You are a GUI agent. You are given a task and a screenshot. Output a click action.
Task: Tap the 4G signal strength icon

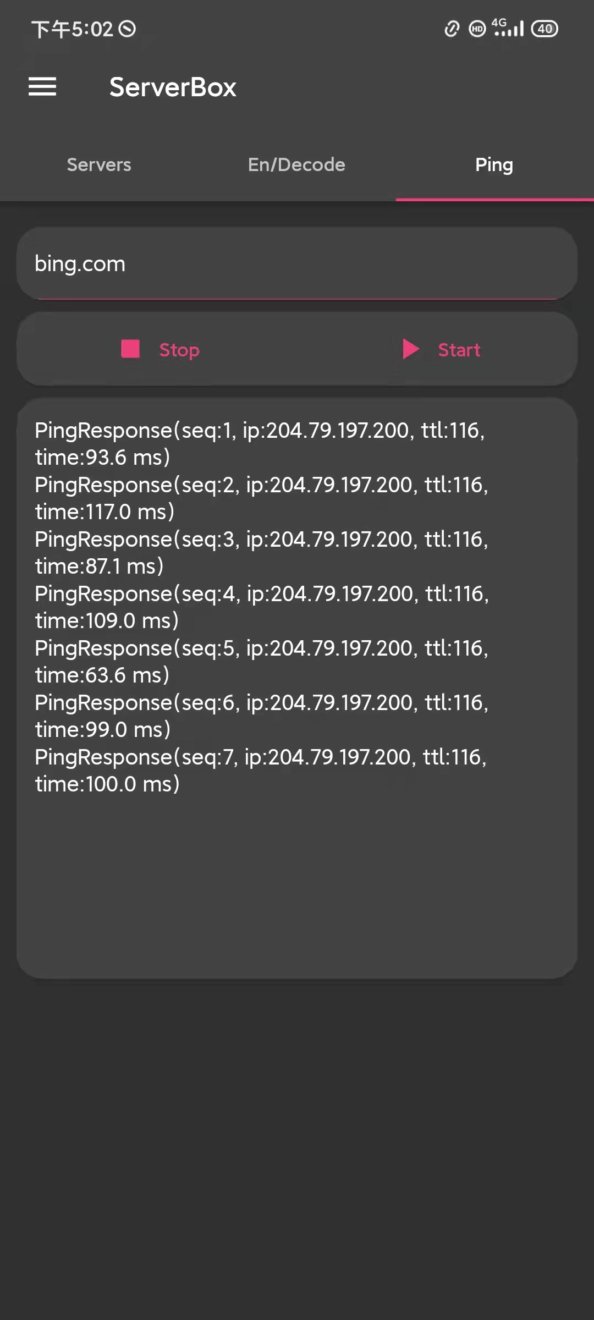coord(508,28)
